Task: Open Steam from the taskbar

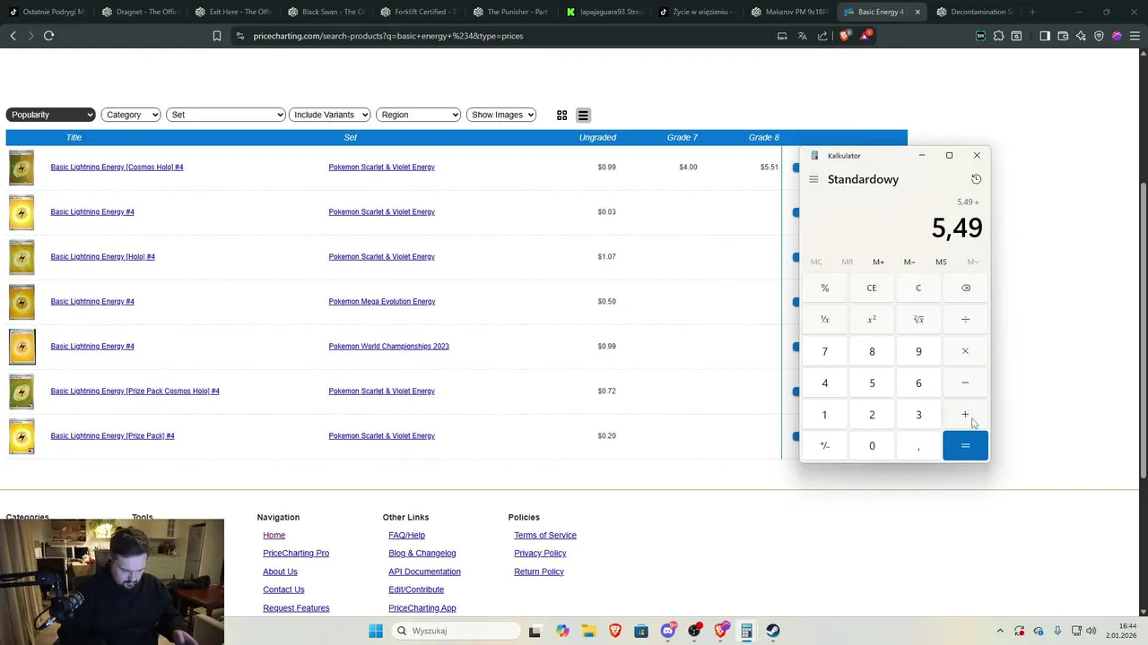Action: 772,631
